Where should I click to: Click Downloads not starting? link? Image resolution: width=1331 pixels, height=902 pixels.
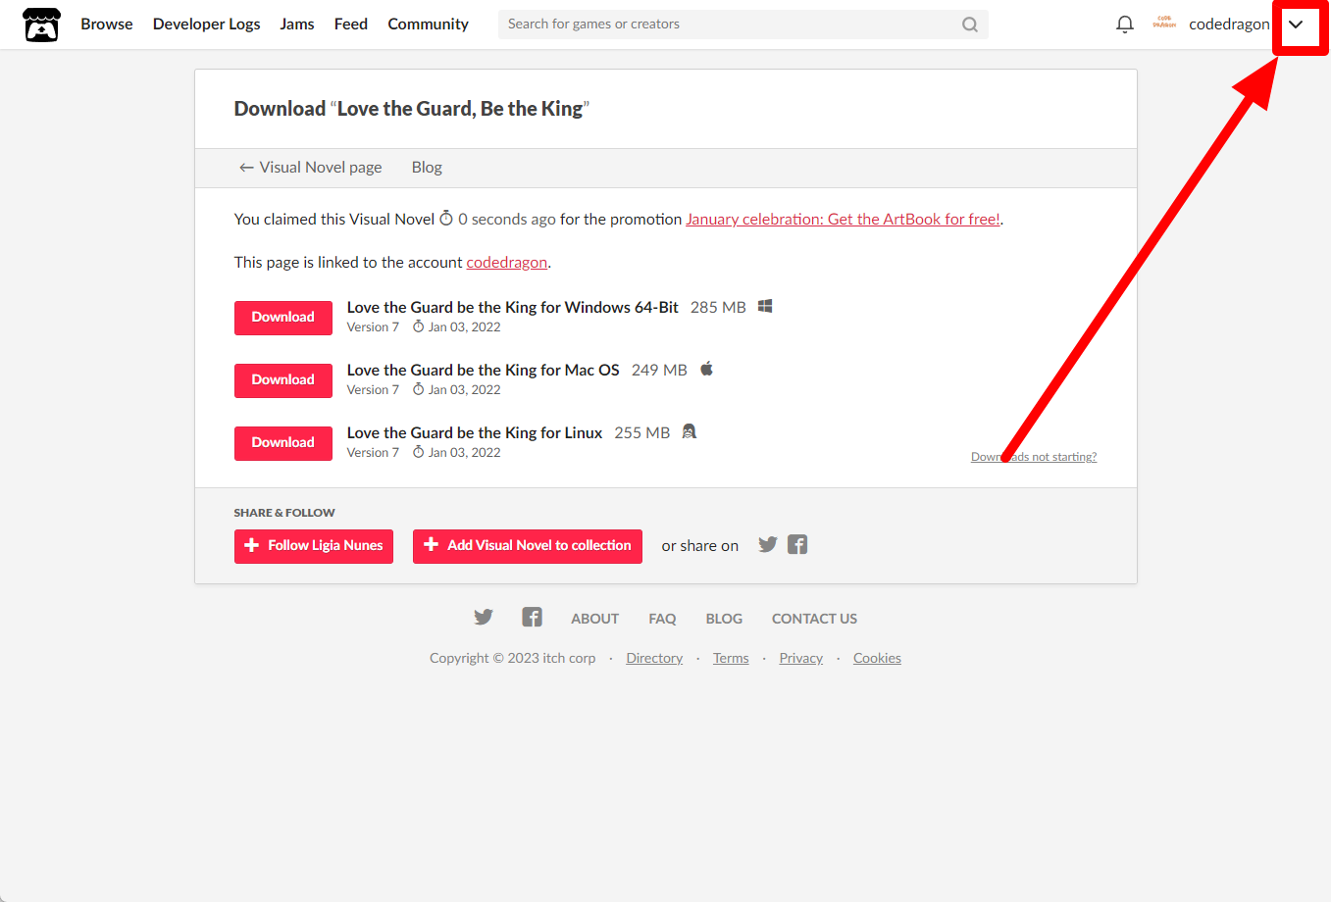(1034, 457)
